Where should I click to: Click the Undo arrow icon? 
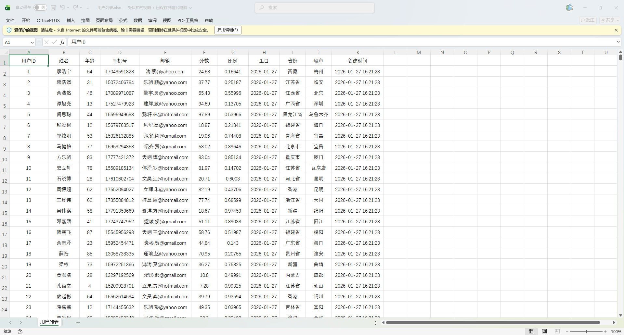[63, 7]
